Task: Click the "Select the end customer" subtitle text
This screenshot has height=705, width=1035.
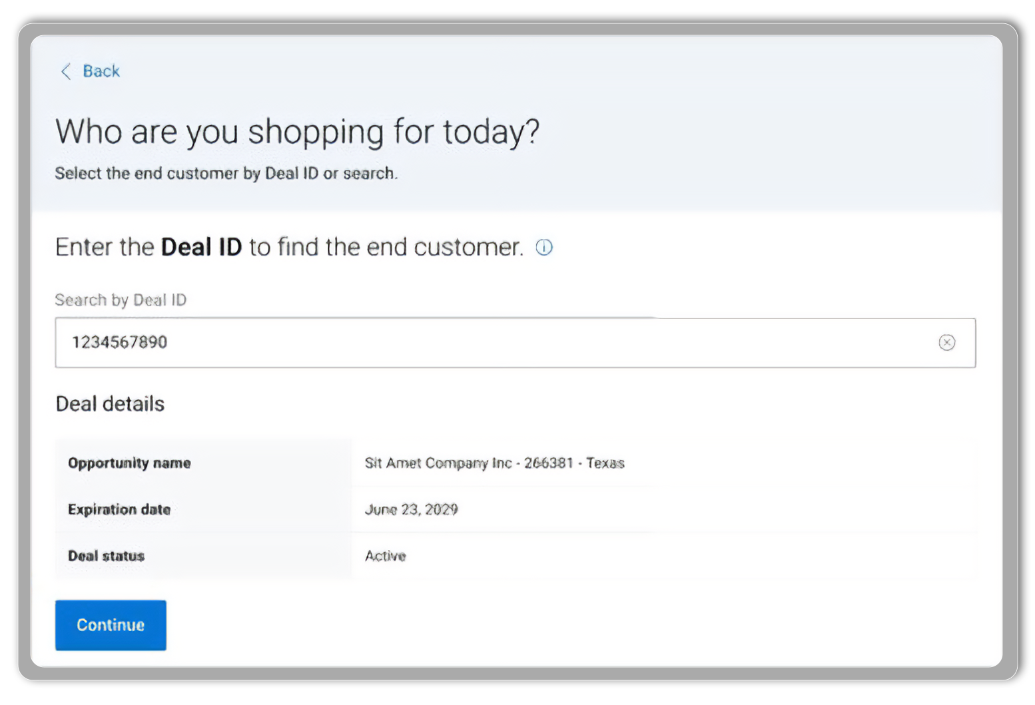Action: click(x=226, y=173)
